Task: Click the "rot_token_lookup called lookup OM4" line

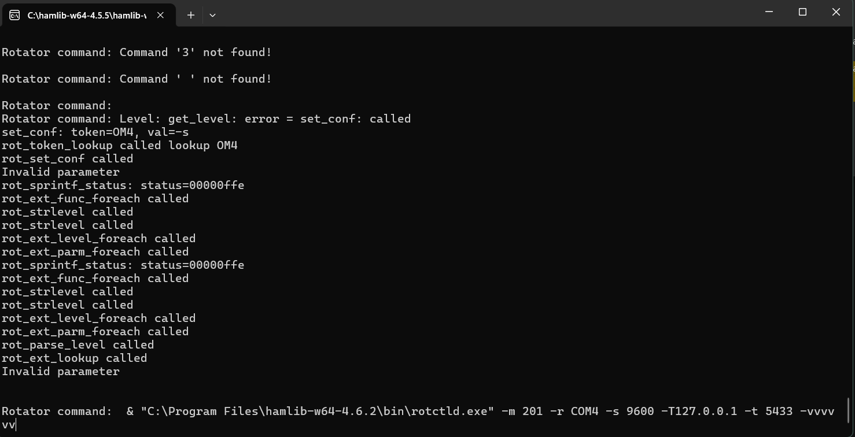Action: 119,146
